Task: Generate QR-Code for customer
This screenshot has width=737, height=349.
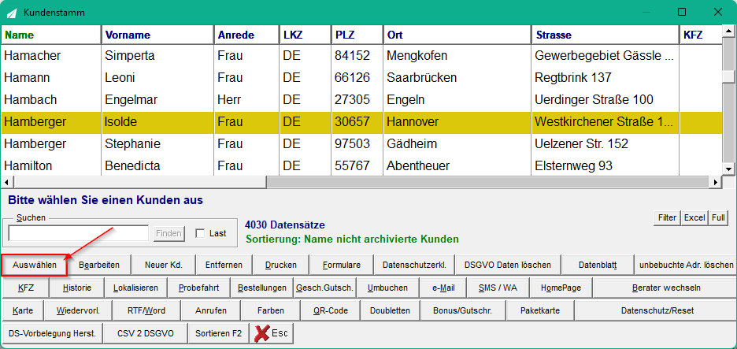Action: coord(330,310)
